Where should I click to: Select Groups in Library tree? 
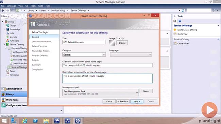pyautogui.click(x=13, y=25)
